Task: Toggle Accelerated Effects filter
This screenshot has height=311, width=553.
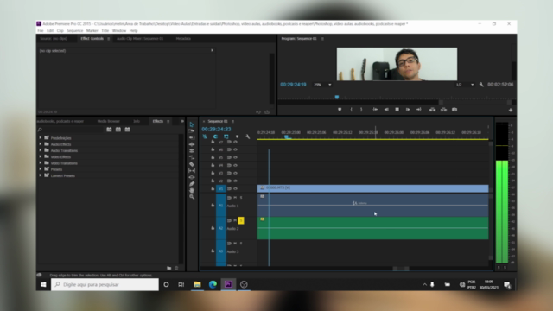Action: [110, 130]
